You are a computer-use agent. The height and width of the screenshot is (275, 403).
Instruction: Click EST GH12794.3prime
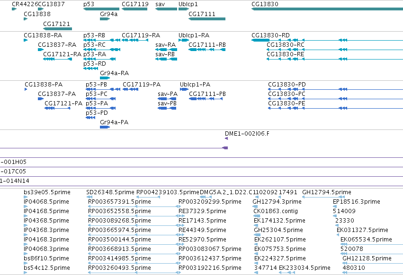coord(277,202)
